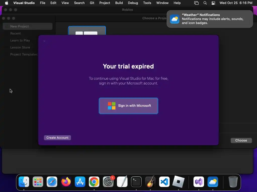Open the Git menu

[x=92, y=3]
